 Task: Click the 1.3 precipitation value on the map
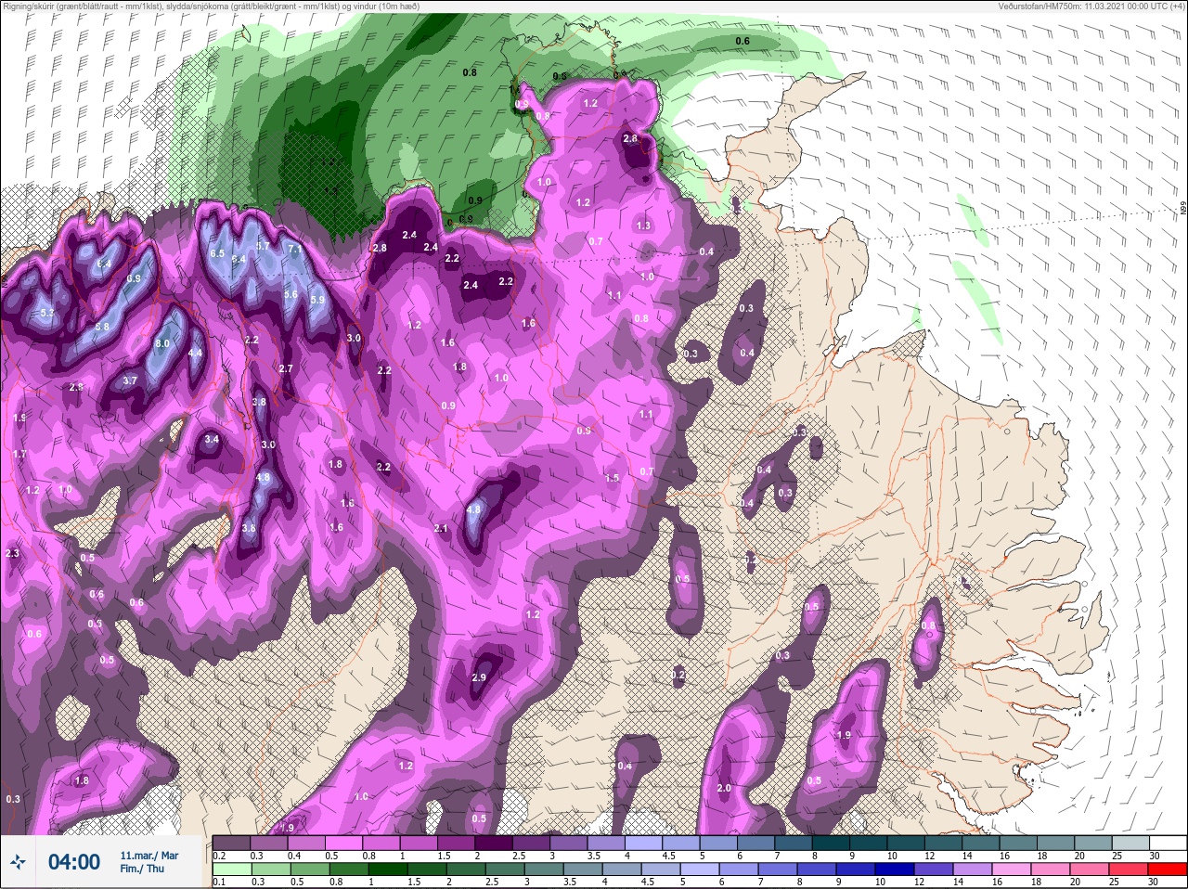tap(644, 225)
